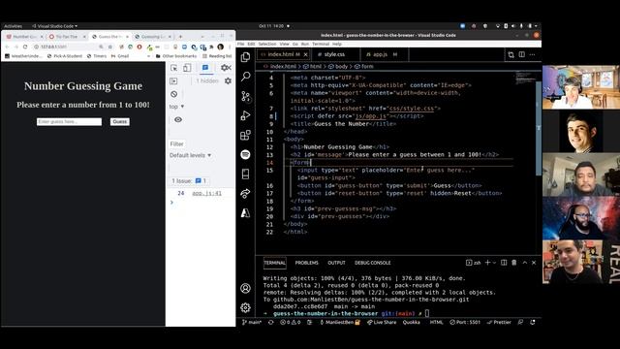
Task: Open the Live Share activity bar icon
Action: tap(245, 194)
